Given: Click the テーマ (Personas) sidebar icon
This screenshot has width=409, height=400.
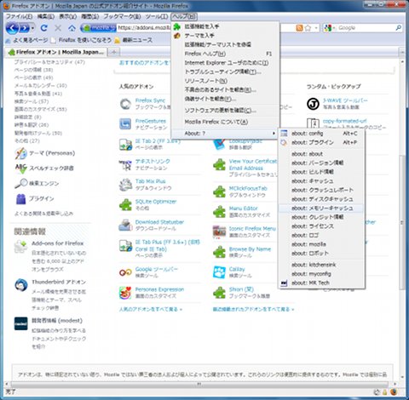Looking at the screenshot, I should point(20,153).
